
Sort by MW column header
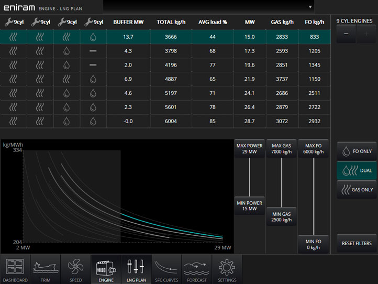(x=250, y=22)
